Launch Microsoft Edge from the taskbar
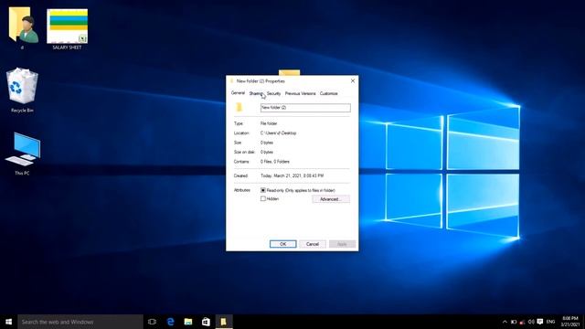Screen dimensions: 585x329 point(170,322)
